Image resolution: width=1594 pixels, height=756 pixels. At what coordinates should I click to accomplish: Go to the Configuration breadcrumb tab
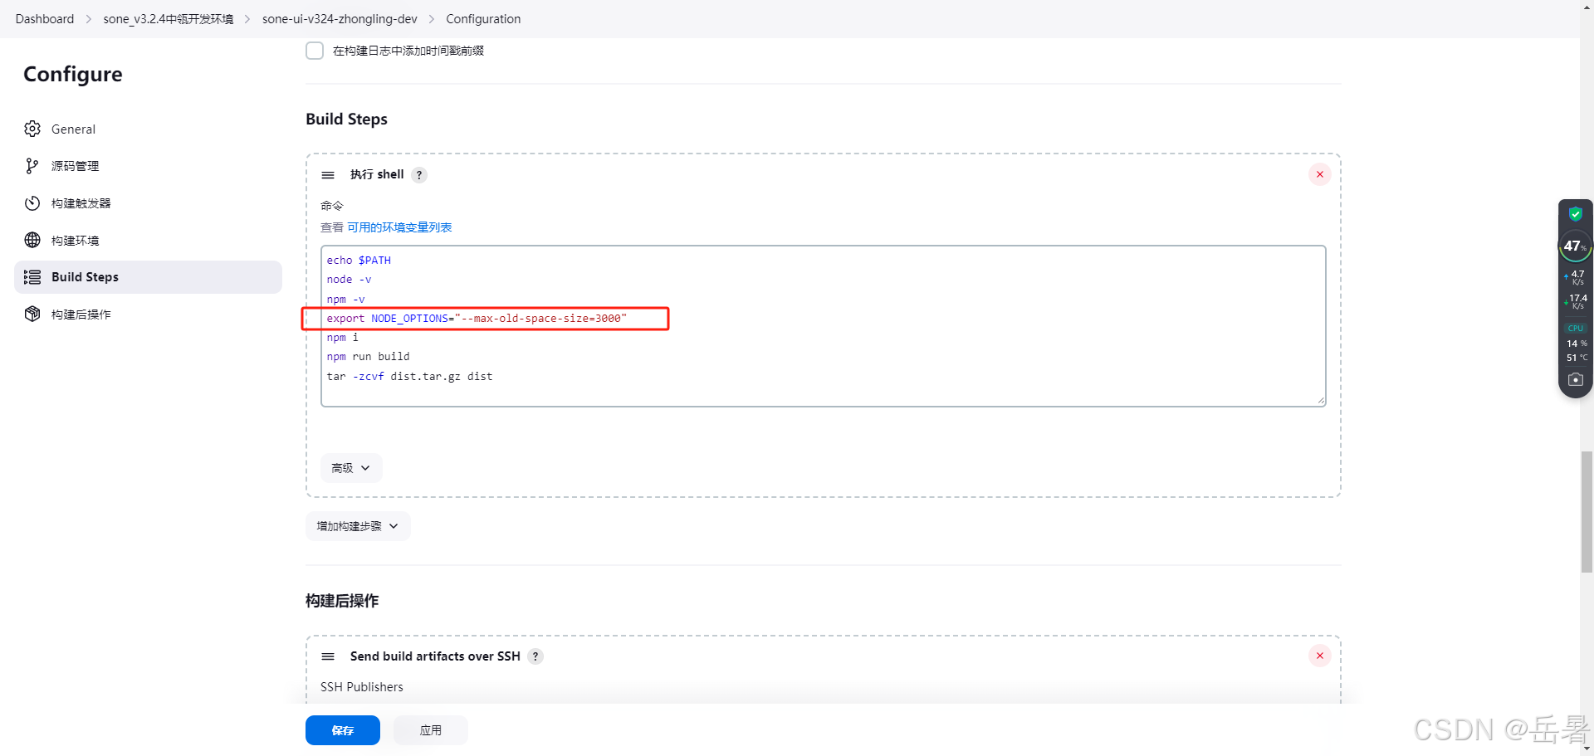[482, 18]
